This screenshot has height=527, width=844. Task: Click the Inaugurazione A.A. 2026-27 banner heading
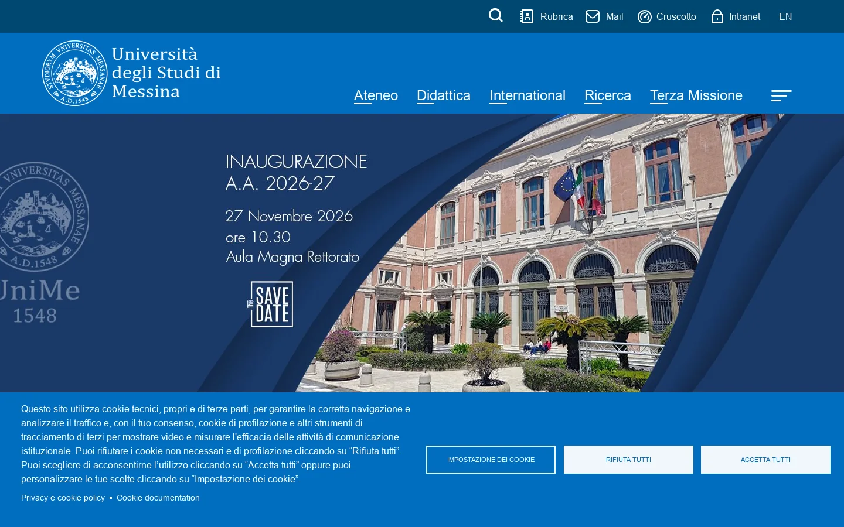tap(296, 172)
